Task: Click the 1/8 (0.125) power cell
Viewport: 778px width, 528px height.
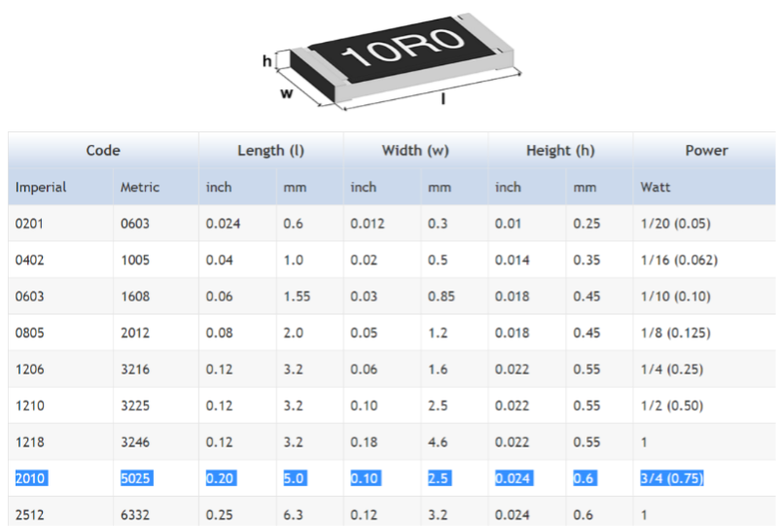Action: (x=675, y=333)
